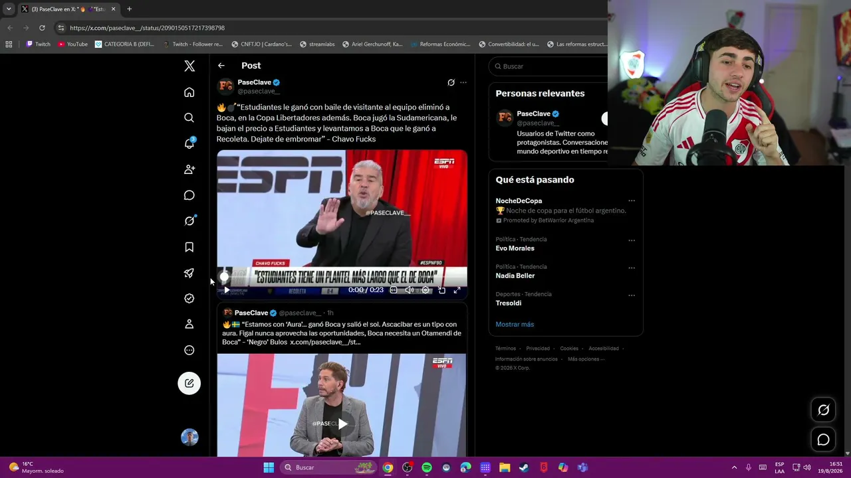Open Explore magnifier icon in X sidebar

click(189, 118)
